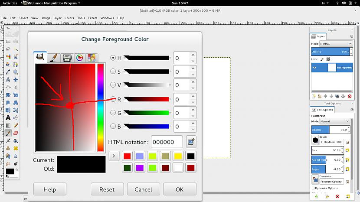
Task: Select the Blend gradient tool
Action: [x=8, y=125]
